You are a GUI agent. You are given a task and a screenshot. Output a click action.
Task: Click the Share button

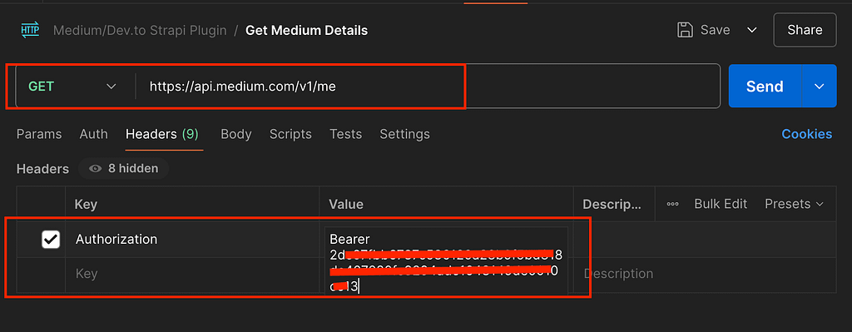(805, 30)
